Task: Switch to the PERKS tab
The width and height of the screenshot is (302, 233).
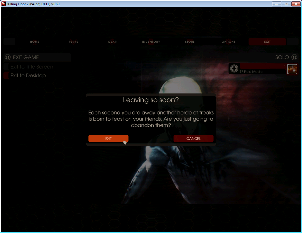Action: point(74,42)
